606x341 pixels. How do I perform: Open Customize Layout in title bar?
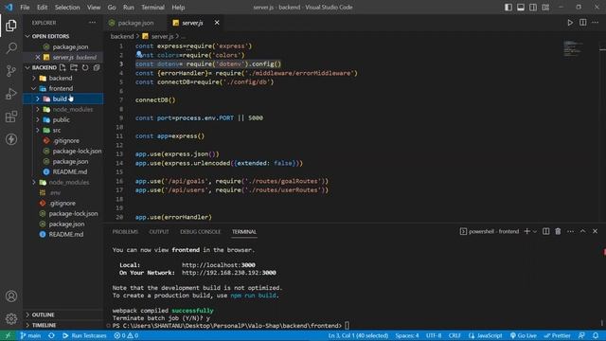pyautogui.click(x=545, y=8)
